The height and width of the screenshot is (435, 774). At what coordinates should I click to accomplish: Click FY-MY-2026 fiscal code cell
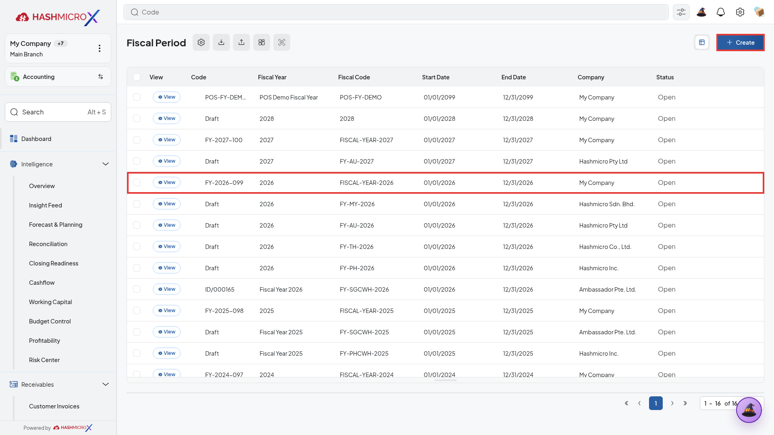coord(357,204)
